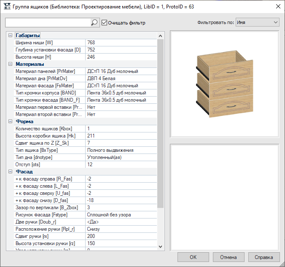
Task: Click the scroll up arrow of property list
Action: coord(160,36)
